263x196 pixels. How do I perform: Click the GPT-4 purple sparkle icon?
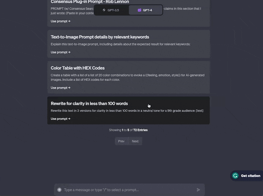pyautogui.click(x=139, y=10)
